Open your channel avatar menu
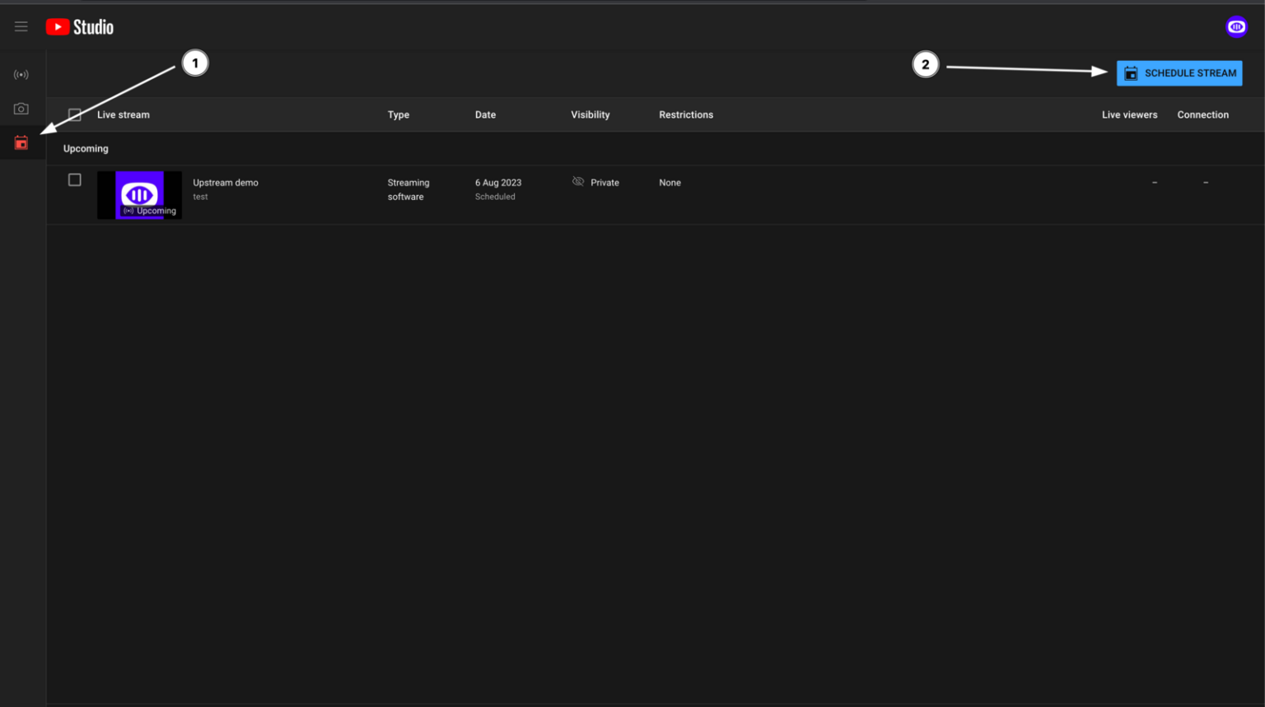Screen dimensions: 1265x707 1236,26
